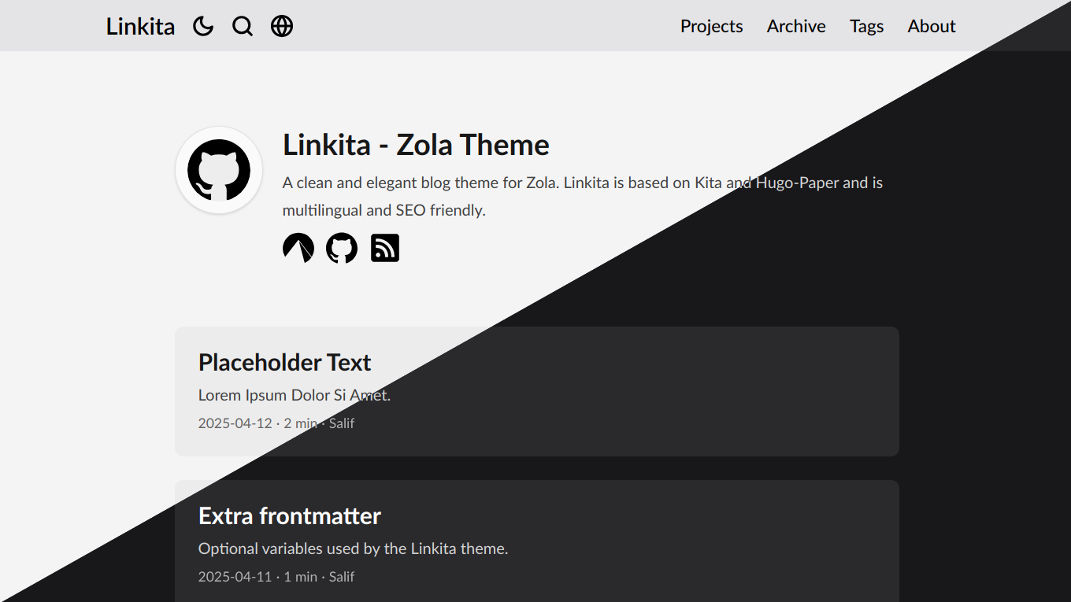
Task: Click the 2025-04-11 post date
Action: [x=235, y=577]
